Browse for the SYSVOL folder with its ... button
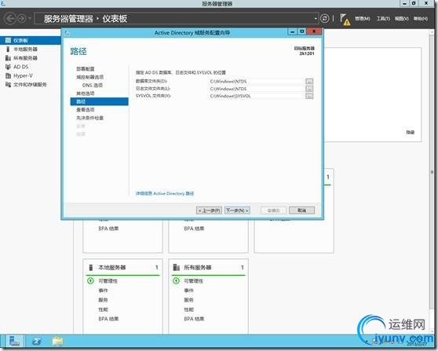The image size is (438, 351). (309, 96)
